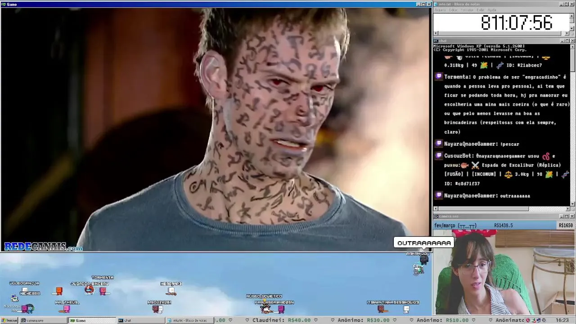Click the '!pescar' command text in chat
Screen dimensions: 576x324
[x=509, y=144]
